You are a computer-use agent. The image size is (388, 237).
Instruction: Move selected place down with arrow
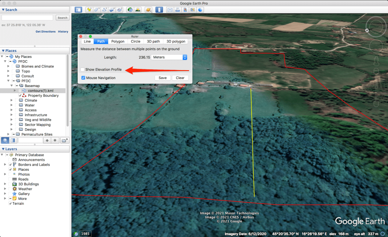click(55, 140)
